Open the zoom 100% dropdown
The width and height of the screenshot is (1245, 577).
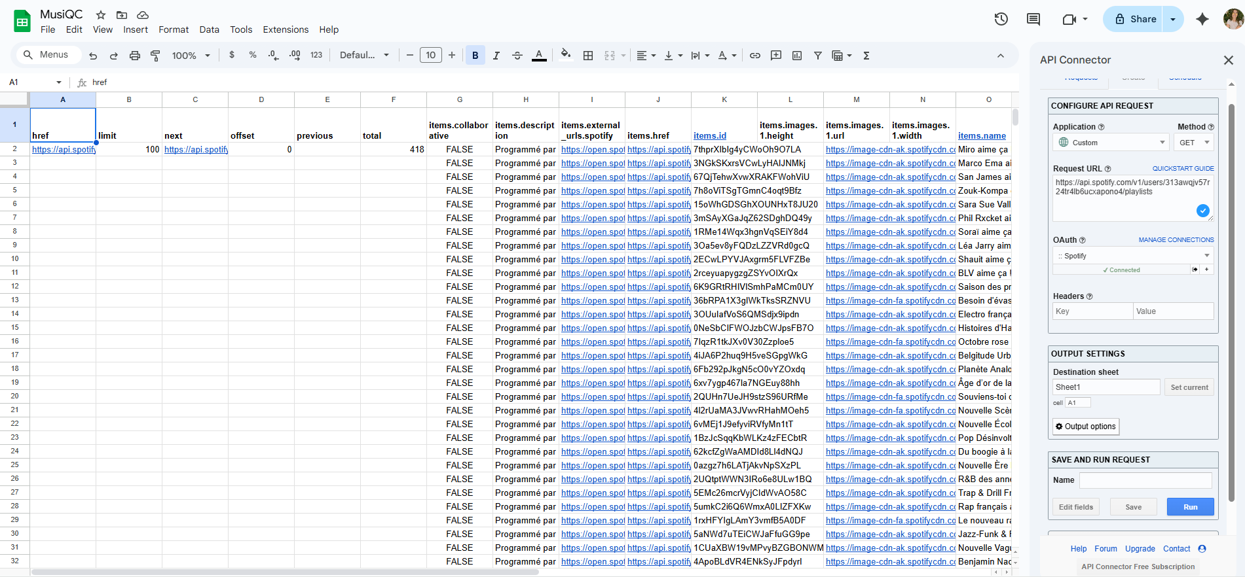pyautogui.click(x=191, y=56)
